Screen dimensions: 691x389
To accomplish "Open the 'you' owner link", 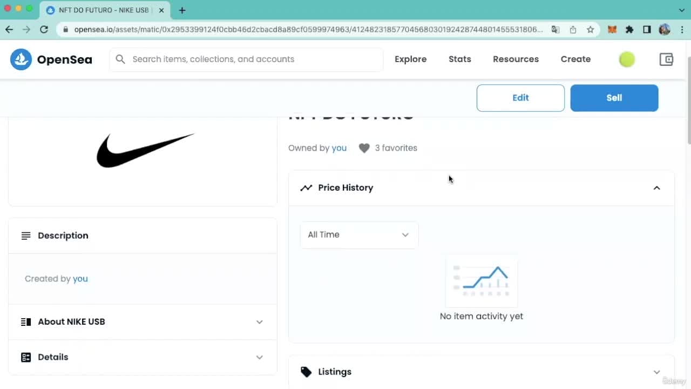I will click(x=339, y=148).
